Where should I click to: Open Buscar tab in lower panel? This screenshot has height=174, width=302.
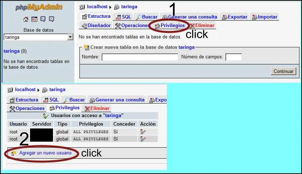click(x=74, y=100)
